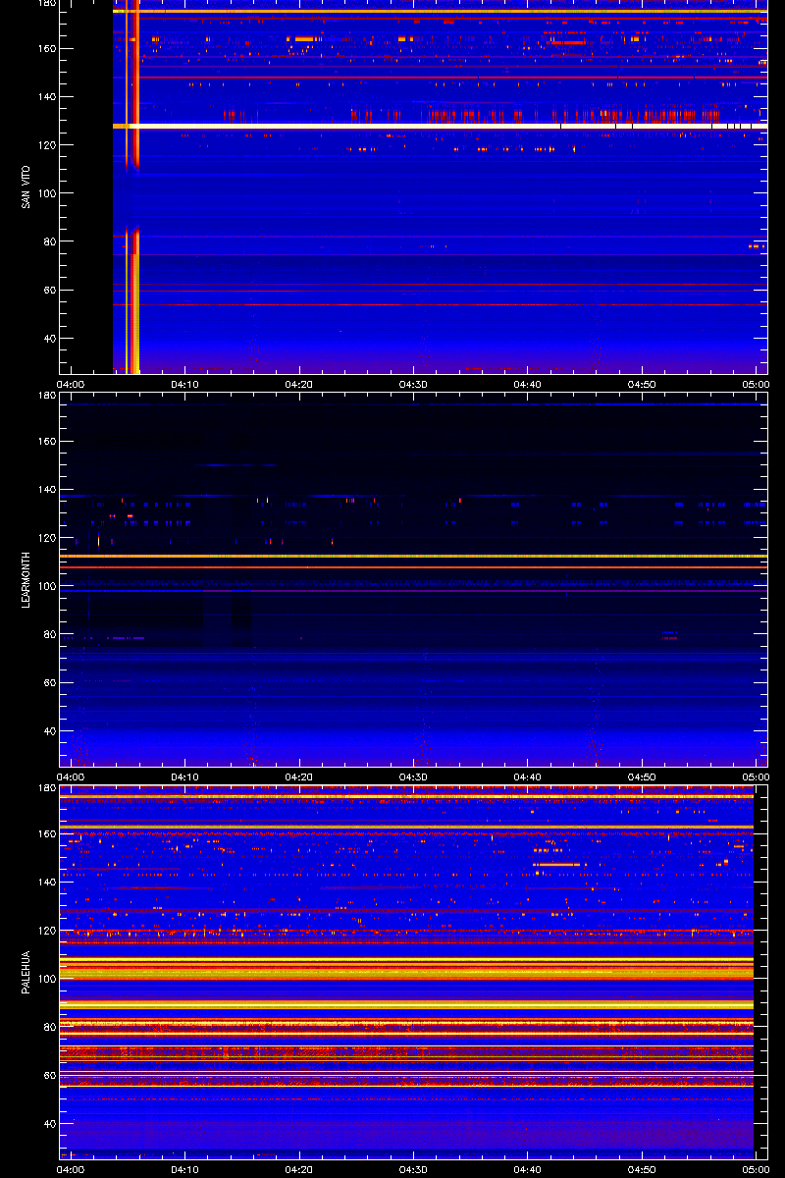The width and height of the screenshot is (785, 1178).
Task: Pick the 04:20 label below Palehua panel
Action: 299,1169
